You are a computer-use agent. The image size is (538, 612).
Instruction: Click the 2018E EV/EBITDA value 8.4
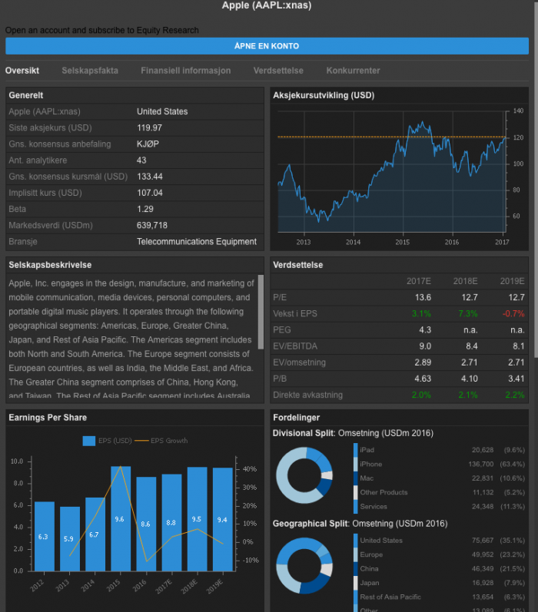[472, 346]
